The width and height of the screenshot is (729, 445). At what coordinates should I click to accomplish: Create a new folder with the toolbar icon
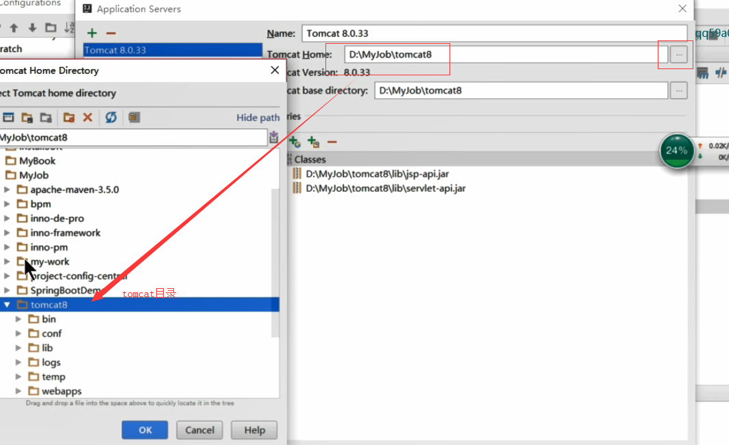[69, 118]
